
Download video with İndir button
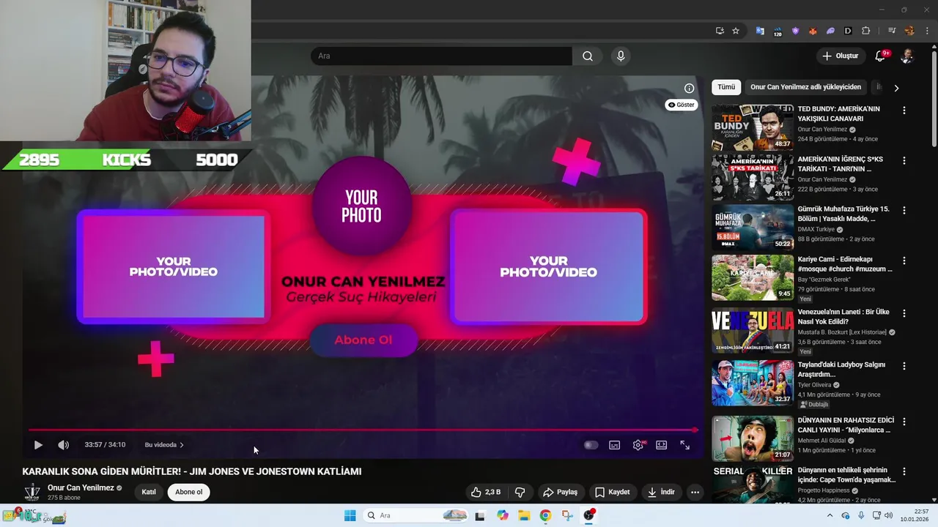coord(661,492)
